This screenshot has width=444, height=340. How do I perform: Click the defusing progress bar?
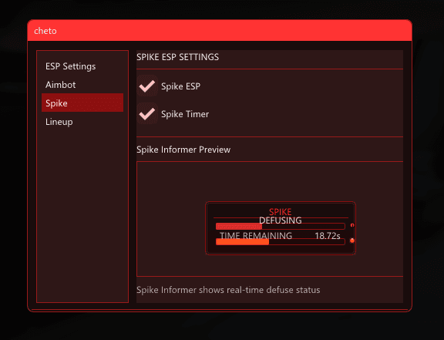(281, 227)
